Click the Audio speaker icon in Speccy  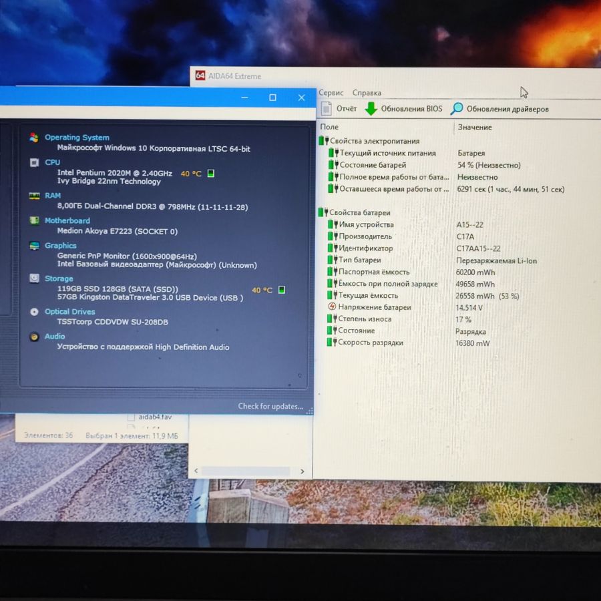[34, 337]
